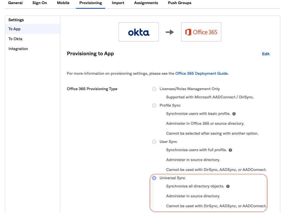Click the Office 365 logo box

(x=201, y=32)
